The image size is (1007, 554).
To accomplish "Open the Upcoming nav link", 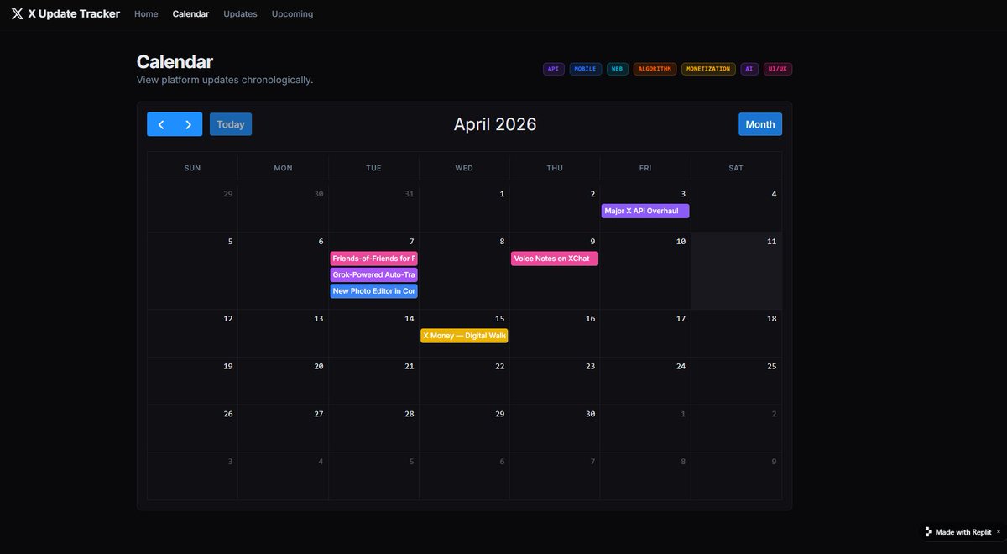I will click(292, 13).
